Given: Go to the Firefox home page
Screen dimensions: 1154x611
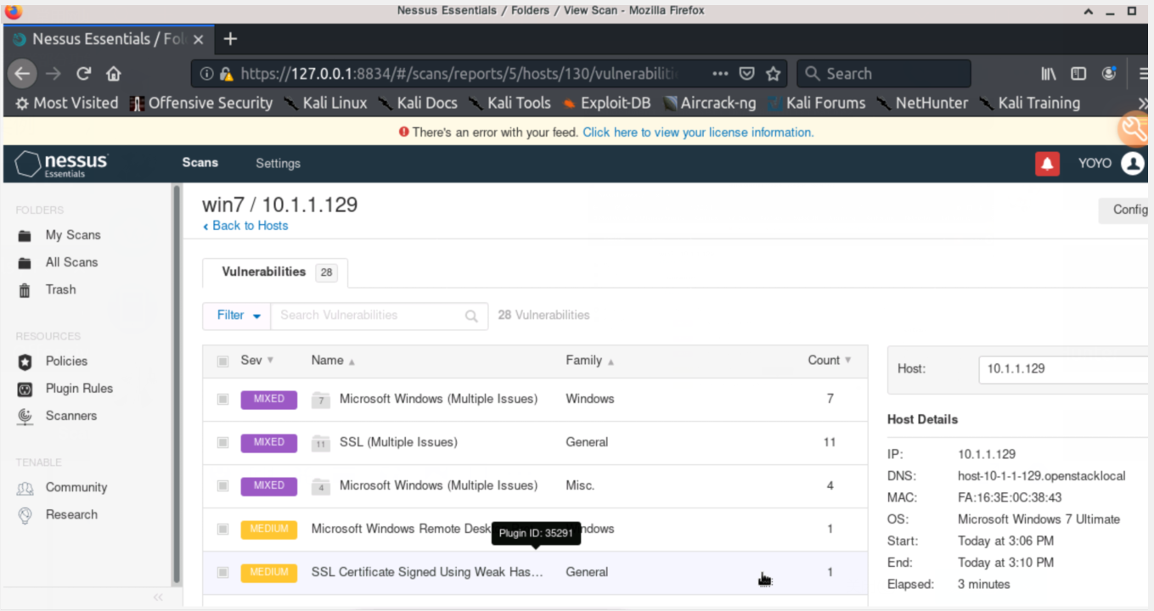Looking at the screenshot, I should click(113, 74).
